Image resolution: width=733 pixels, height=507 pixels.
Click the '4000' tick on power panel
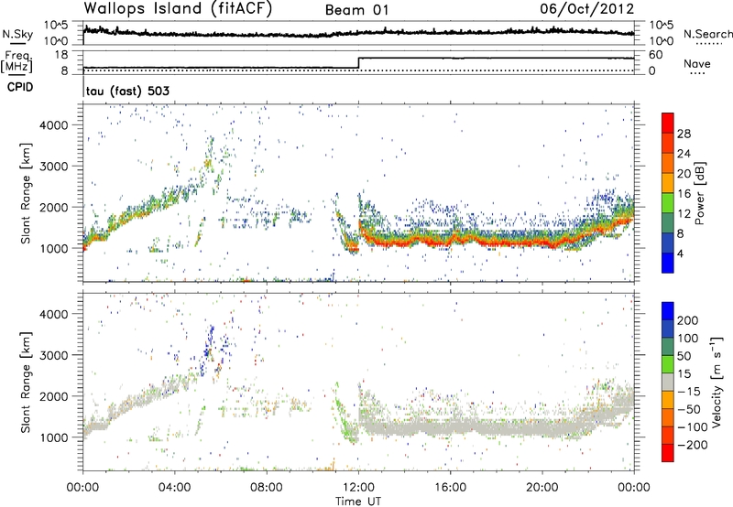tap(54, 125)
